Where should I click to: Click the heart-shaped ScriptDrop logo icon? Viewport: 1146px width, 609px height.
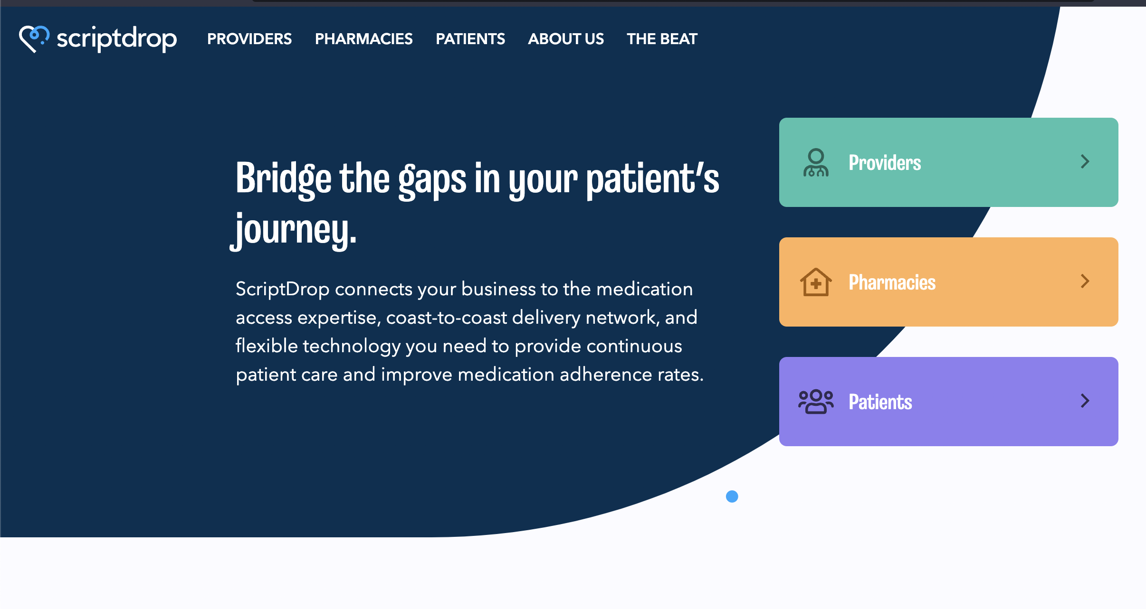(34, 38)
